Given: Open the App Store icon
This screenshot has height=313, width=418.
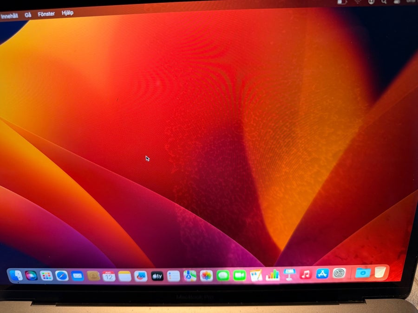Looking at the screenshot, I should 322,274.
